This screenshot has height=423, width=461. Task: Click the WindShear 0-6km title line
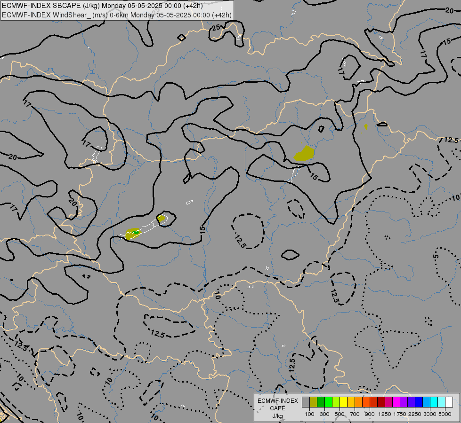pos(117,15)
